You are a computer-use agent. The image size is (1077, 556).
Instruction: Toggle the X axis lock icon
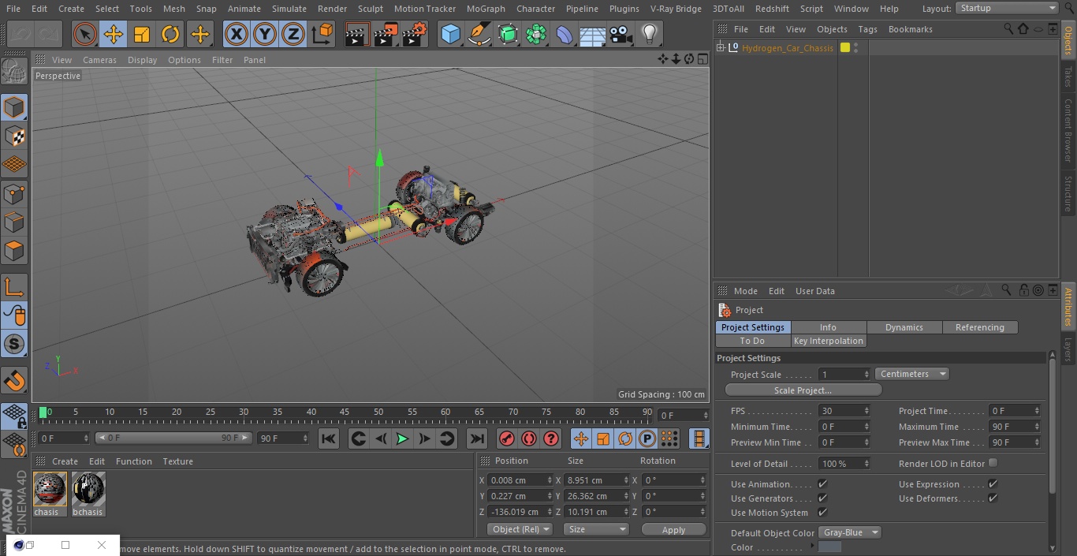click(236, 35)
